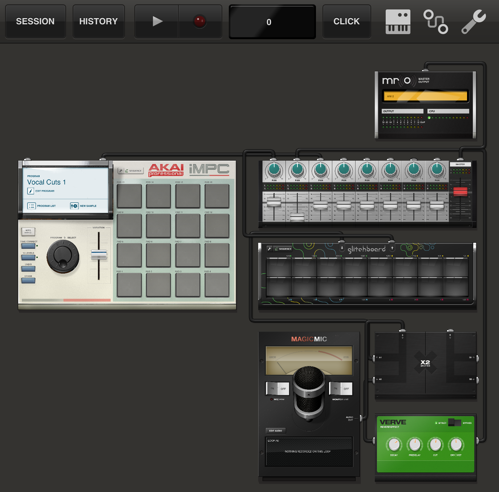
Task: Open the cable routing icon
Action: pos(436,22)
